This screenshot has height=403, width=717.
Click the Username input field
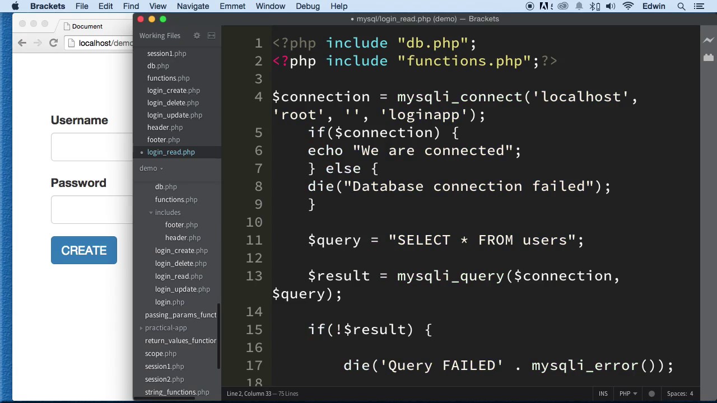(x=92, y=147)
